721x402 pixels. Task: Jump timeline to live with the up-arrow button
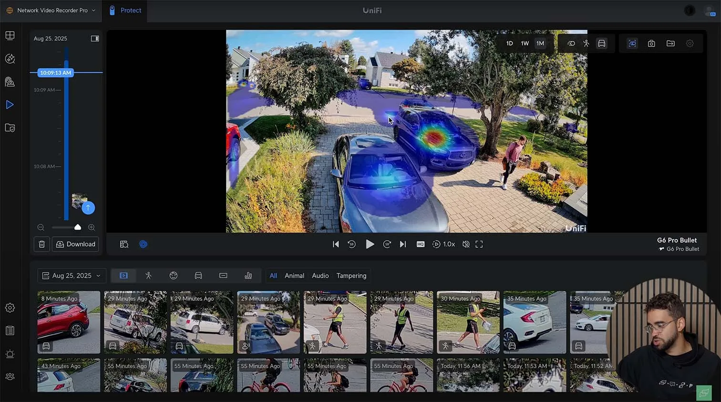pos(88,208)
